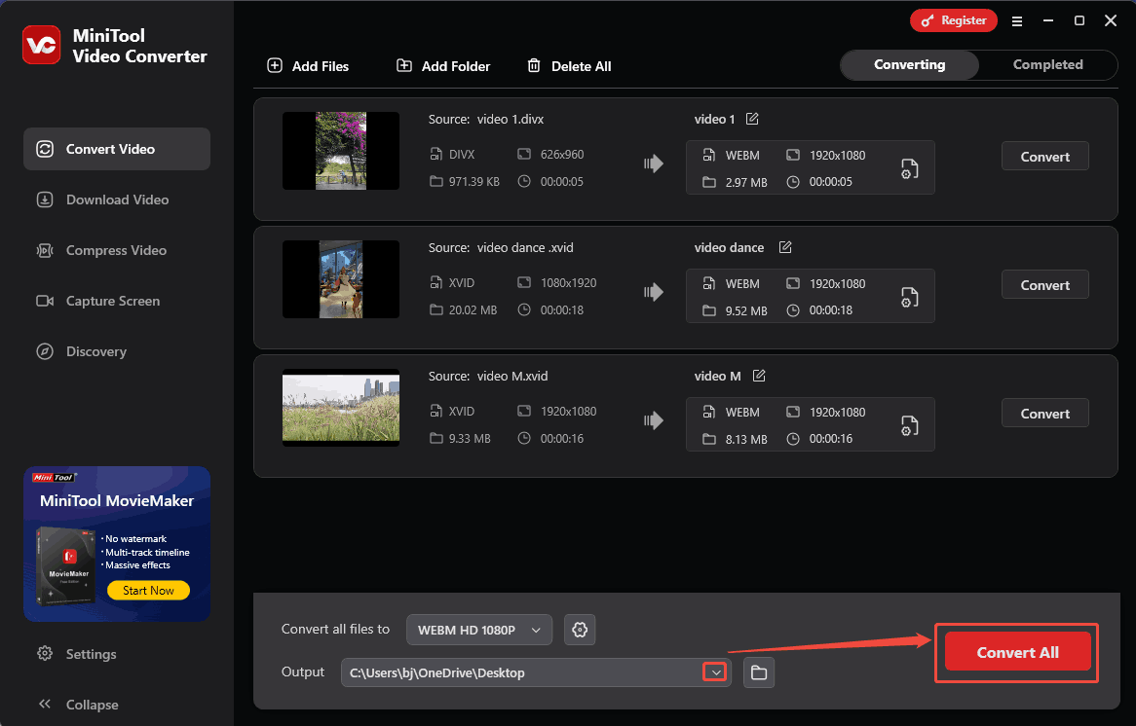Viewport: 1136px width, 726px height.
Task: Click Convert for video dance
Action: [1044, 285]
